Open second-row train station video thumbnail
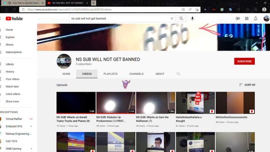Image resolution: width=270 pixels, height=152 pixels. [76, 142]
